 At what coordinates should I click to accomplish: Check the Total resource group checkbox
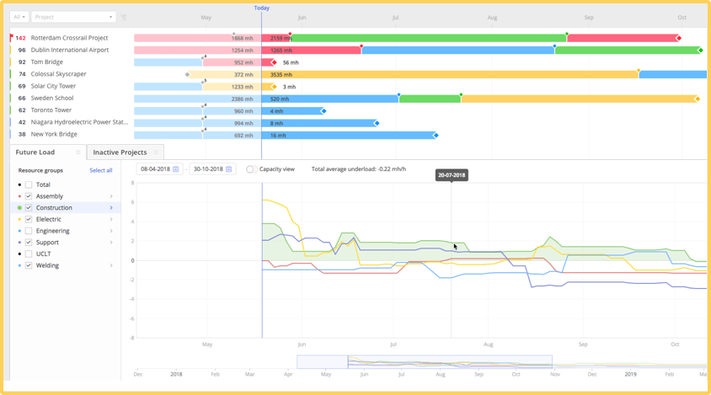(x=29, y=184)
